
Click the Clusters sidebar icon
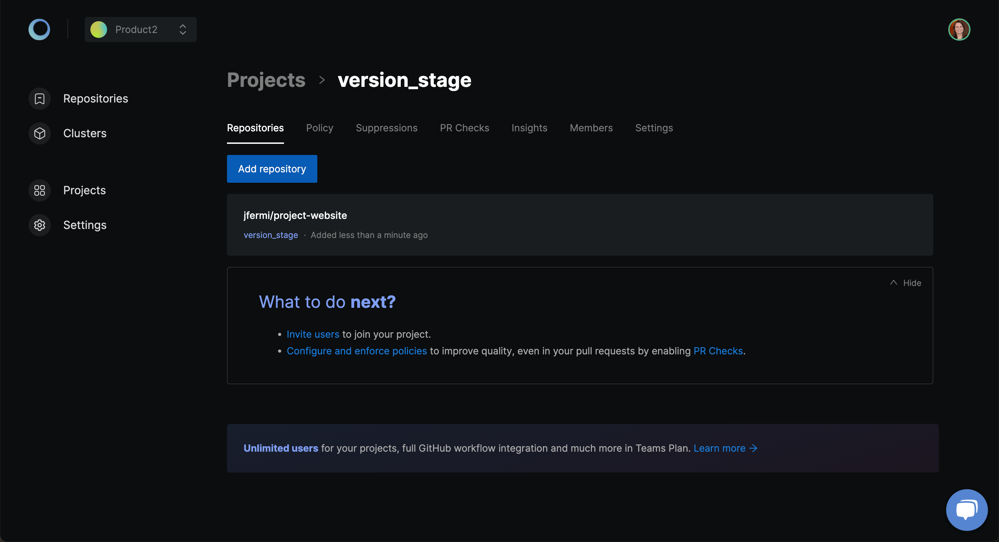point(39,133)
